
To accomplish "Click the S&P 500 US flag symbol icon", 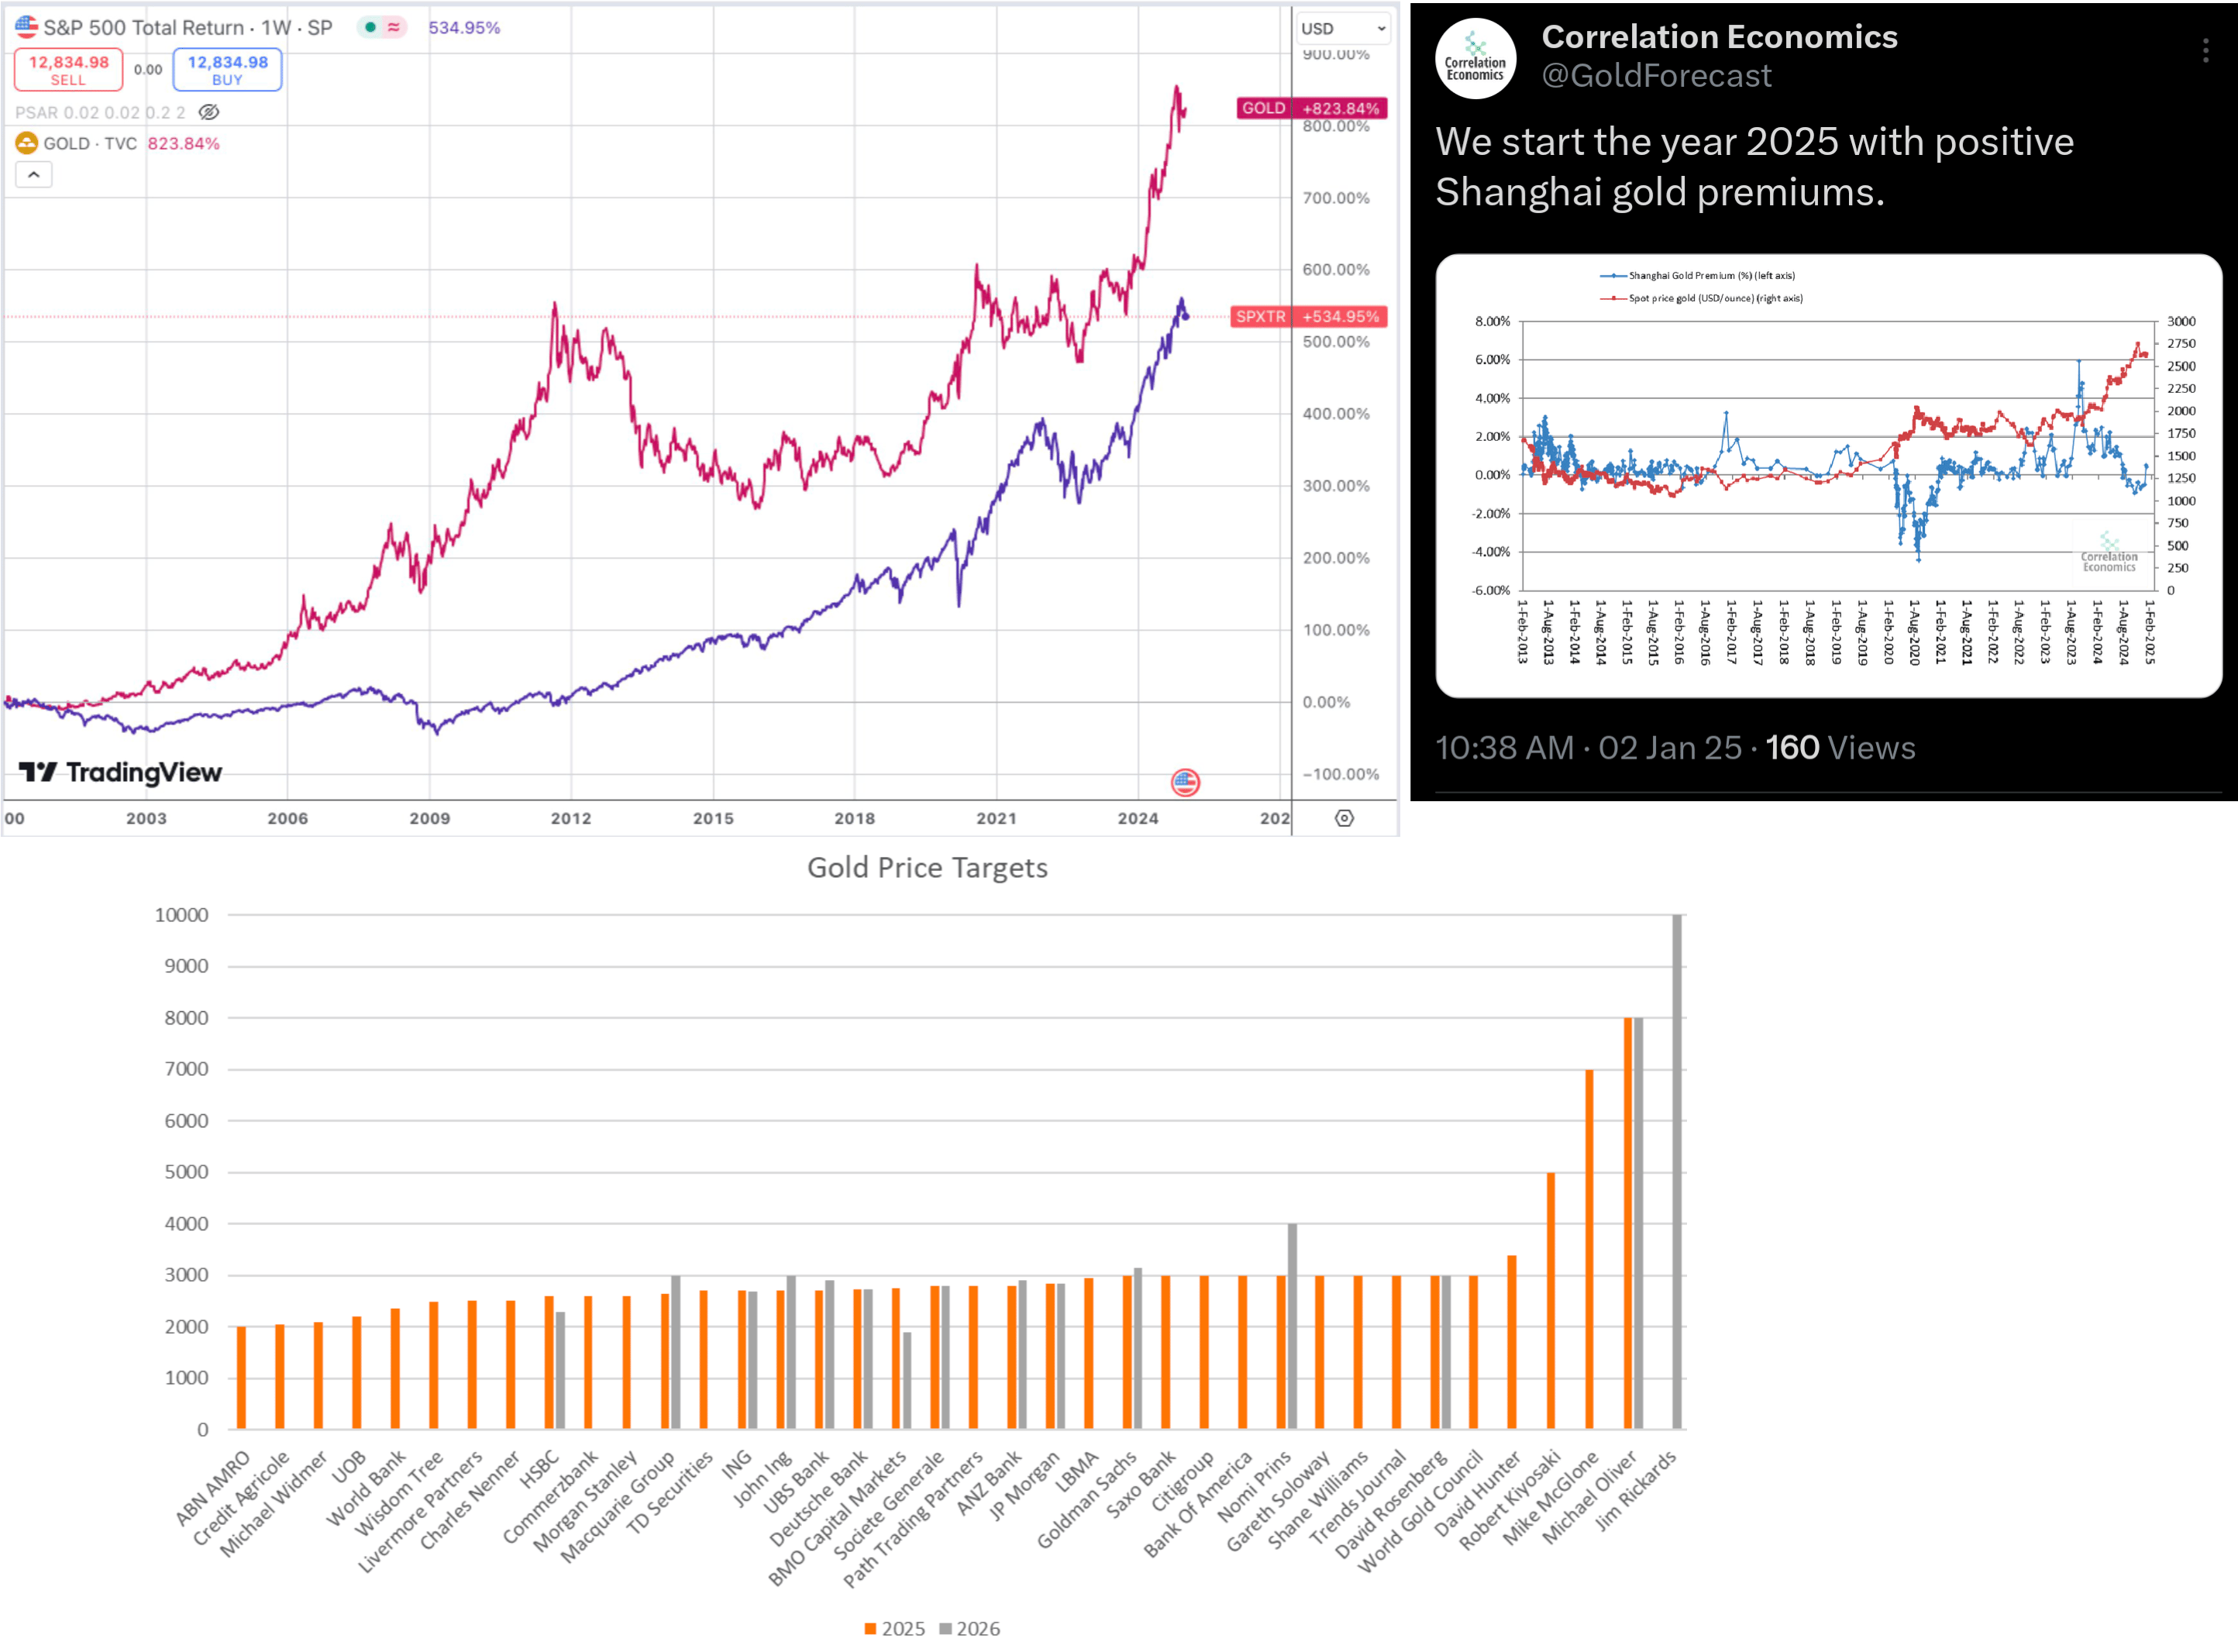I will (26, 27).
